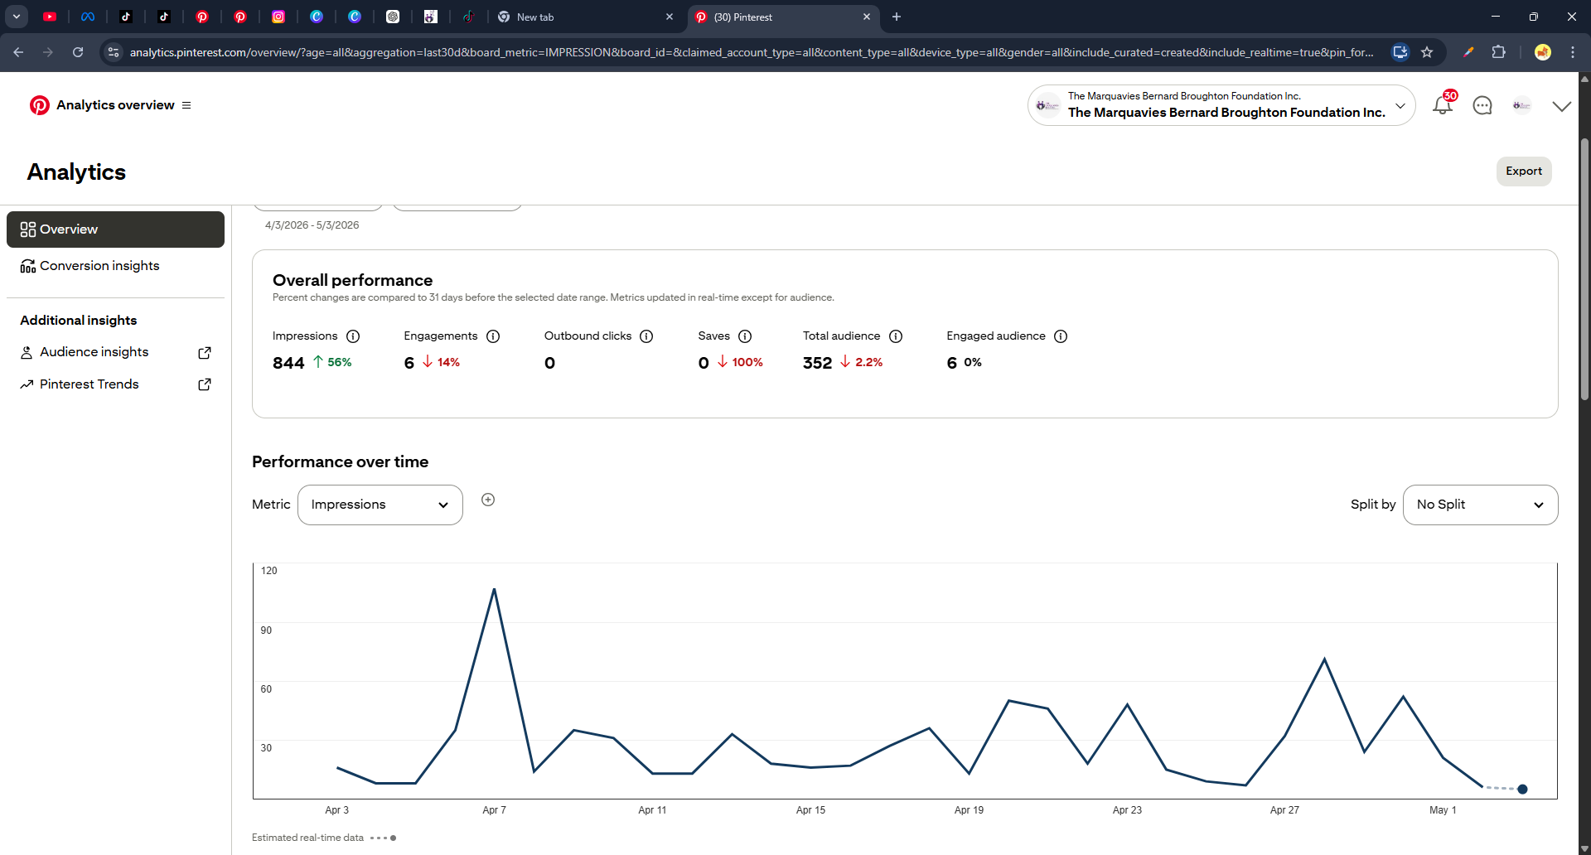1591x855 pixels.
Task: Show info tooltip for Outbound clicks
Action: 646,336
